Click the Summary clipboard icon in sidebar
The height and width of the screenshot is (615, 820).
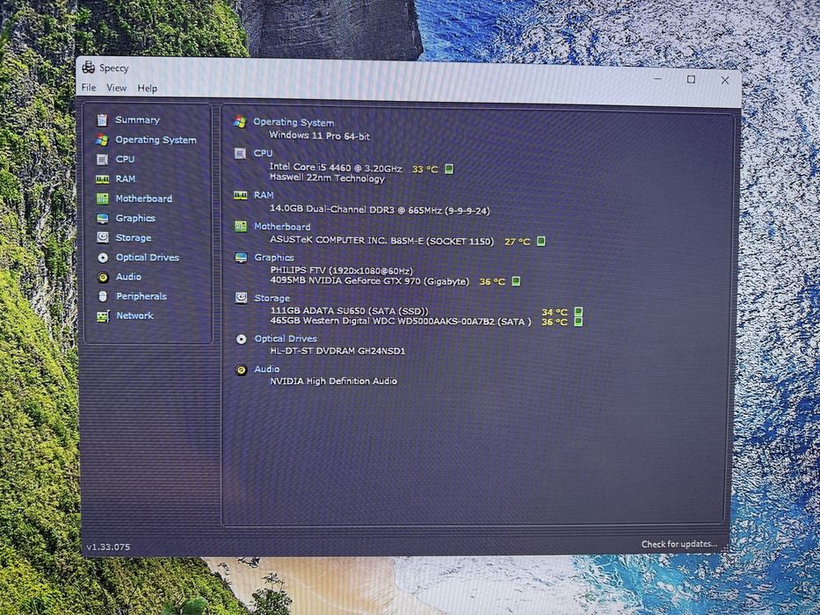click(102, 120)
